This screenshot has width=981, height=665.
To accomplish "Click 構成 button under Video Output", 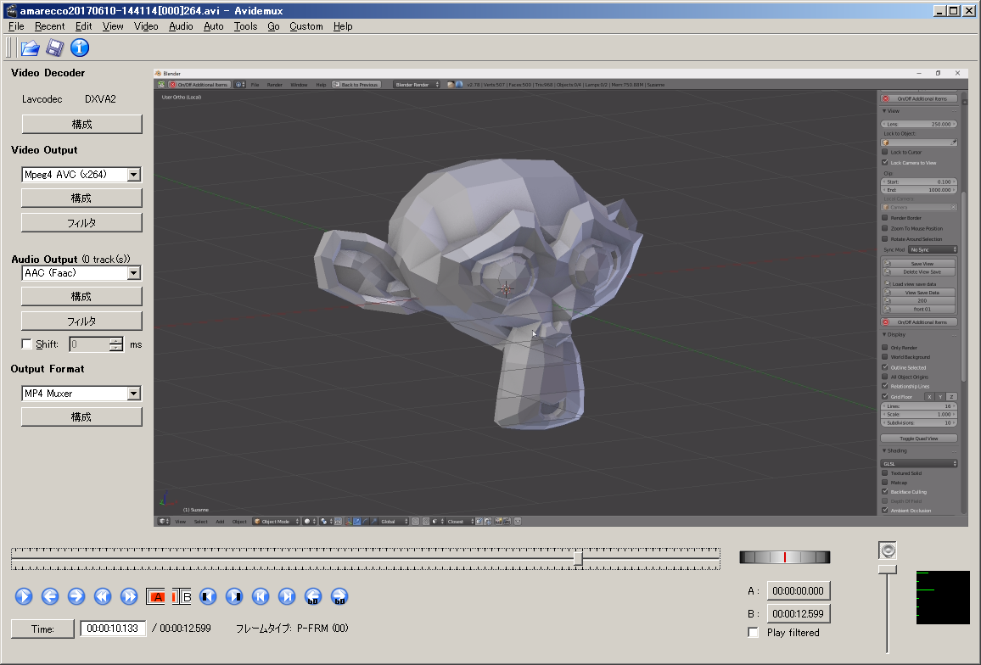I will pyautogui.click(x=81, y=198).
